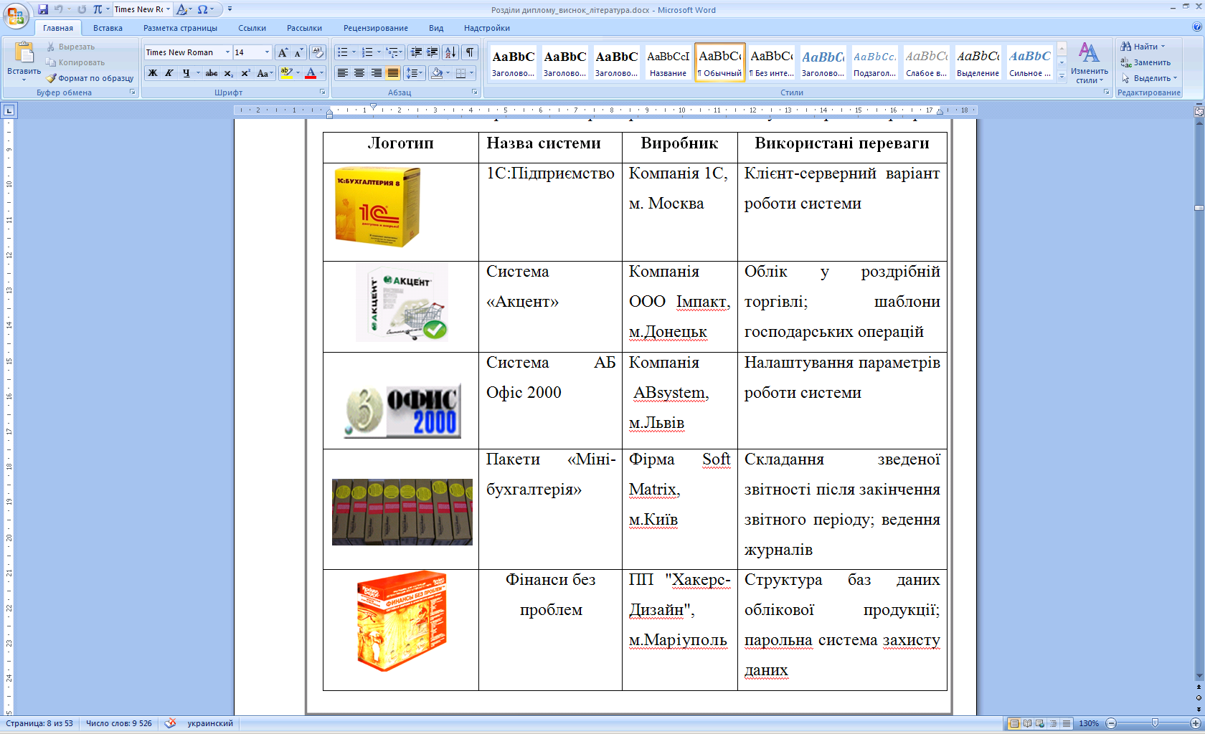The image size is (1205, 734).
Task: Align text left
Action: pyautogui.click(x=343, y=73)
